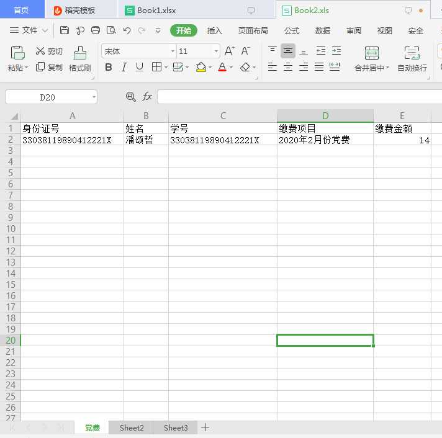
Task: Center text horizontally
Action: [288, 67]
